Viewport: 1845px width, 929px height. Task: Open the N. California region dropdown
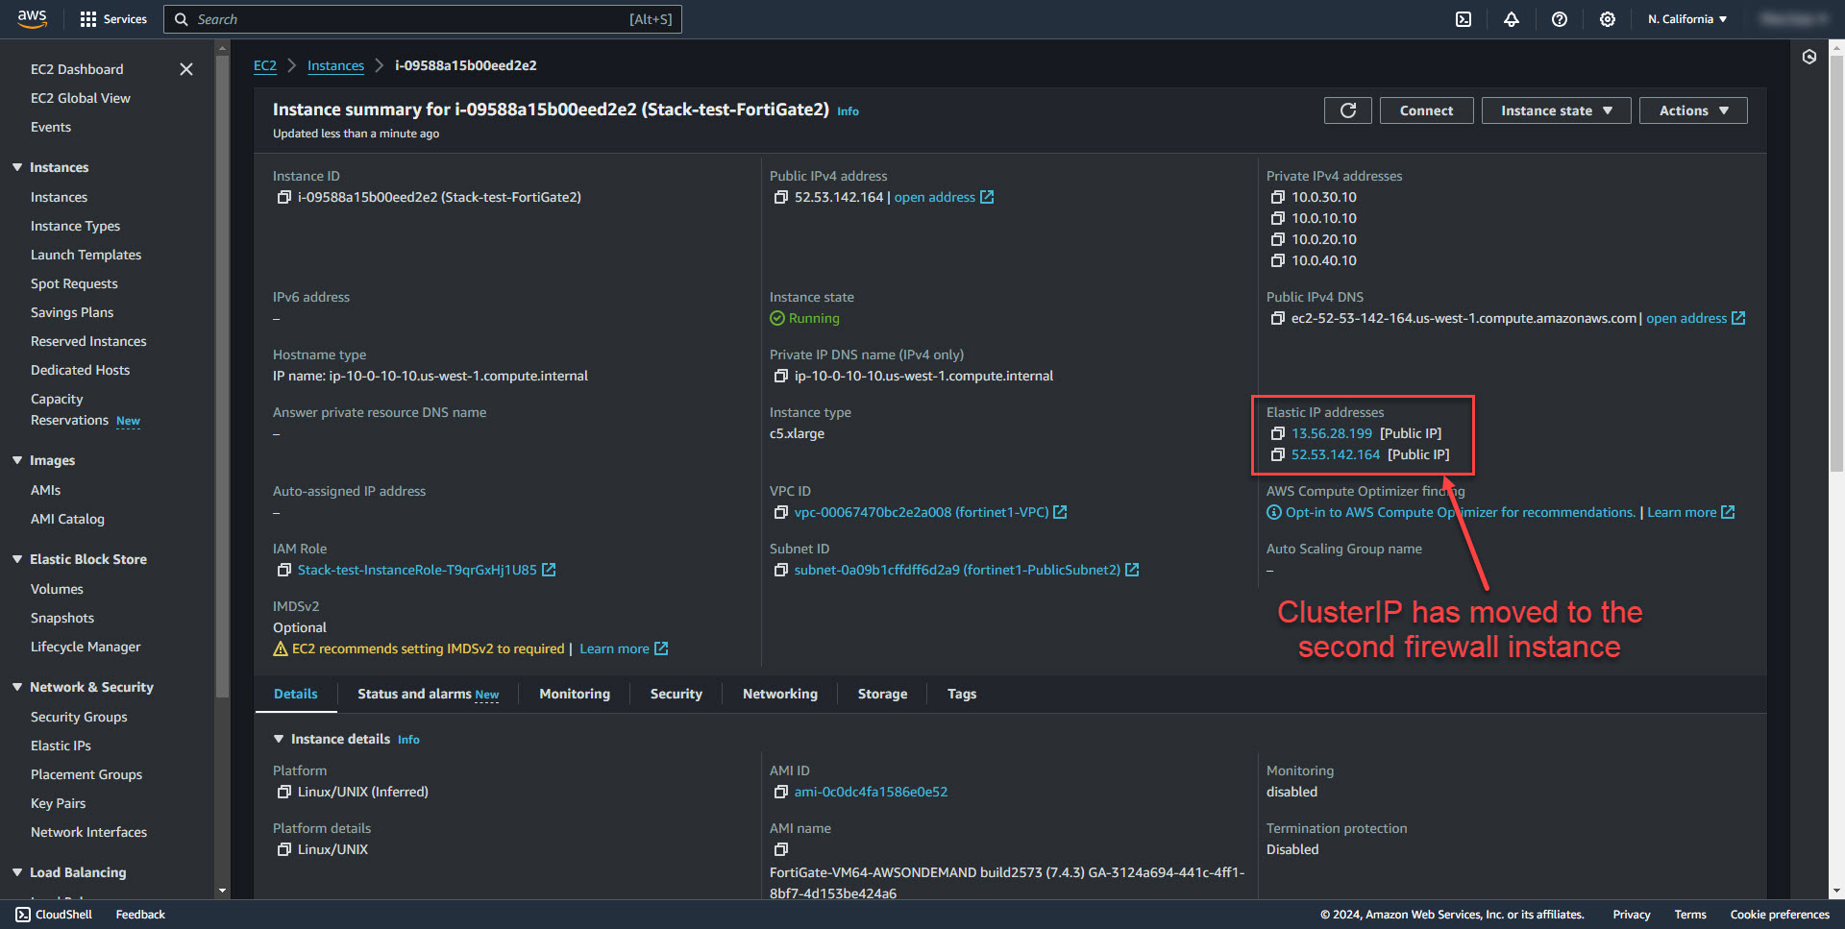click(1687, 19)
